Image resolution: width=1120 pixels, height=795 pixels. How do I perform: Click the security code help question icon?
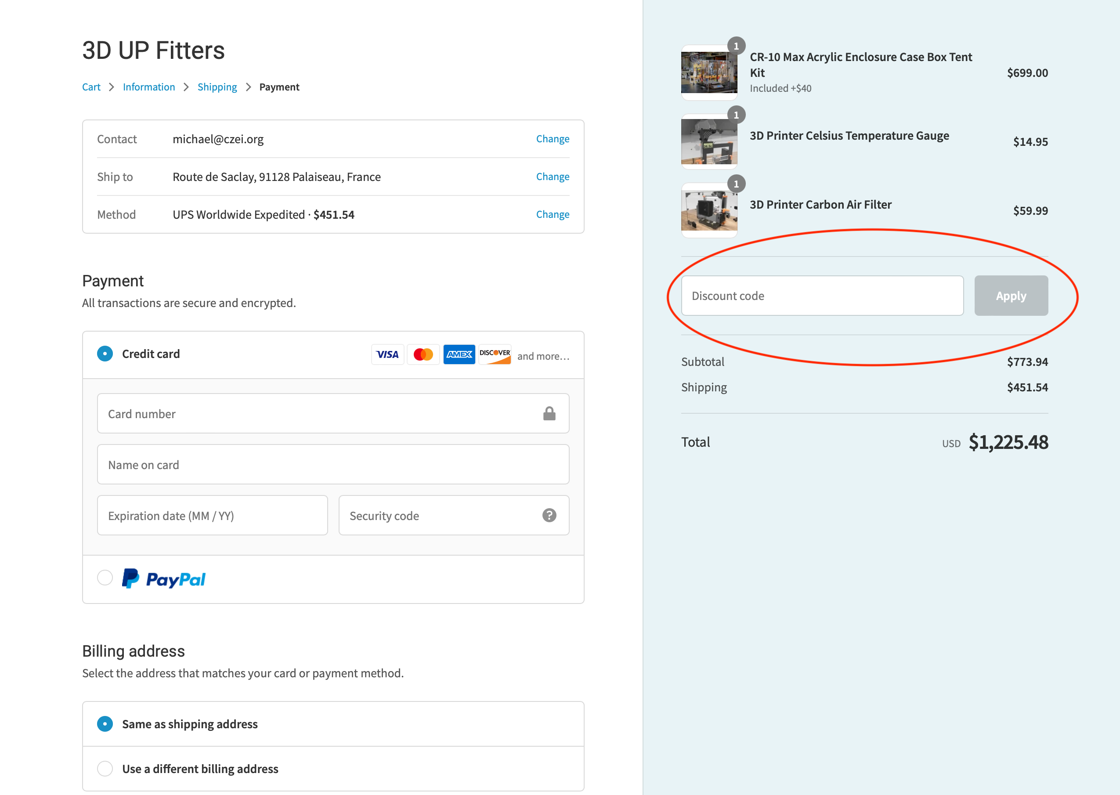(x=549, y=515)
